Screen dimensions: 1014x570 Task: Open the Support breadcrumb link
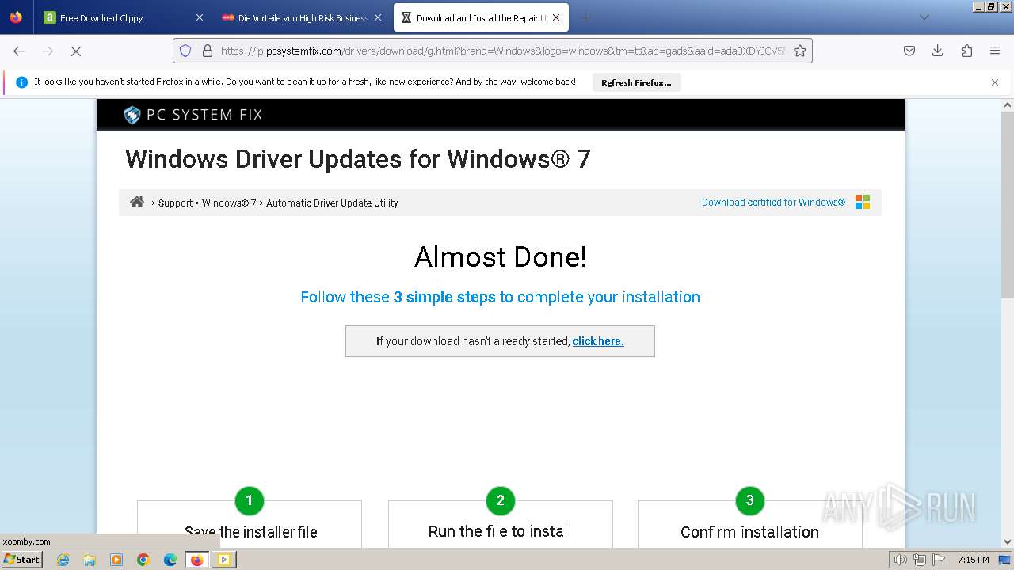click(x=175, y=203)
